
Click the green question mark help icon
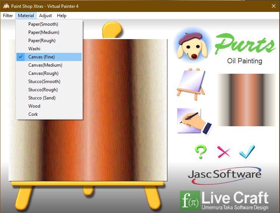[201, 152]
